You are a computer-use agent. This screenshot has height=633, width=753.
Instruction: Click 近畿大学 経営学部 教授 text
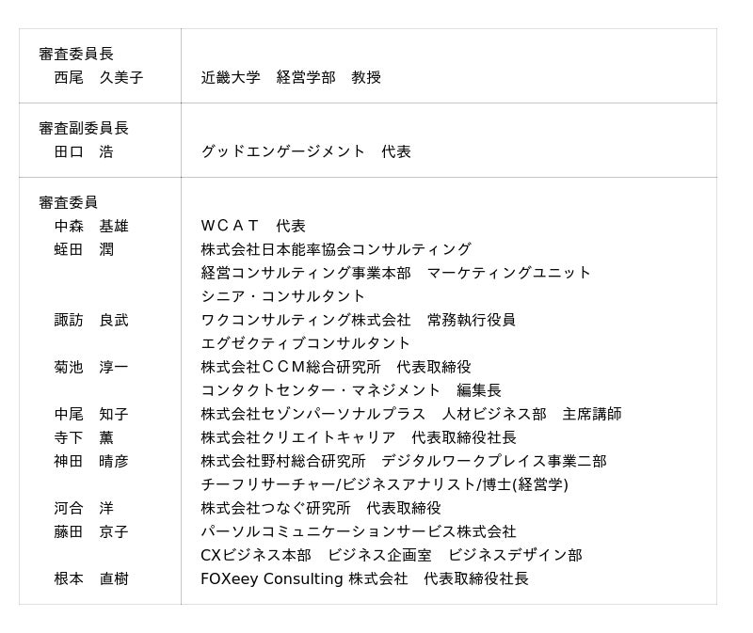point(291,77)
